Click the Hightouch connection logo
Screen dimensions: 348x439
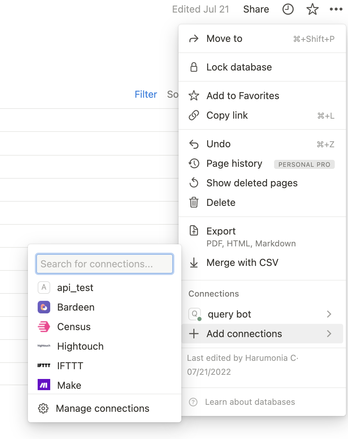(x=44, y=346)
